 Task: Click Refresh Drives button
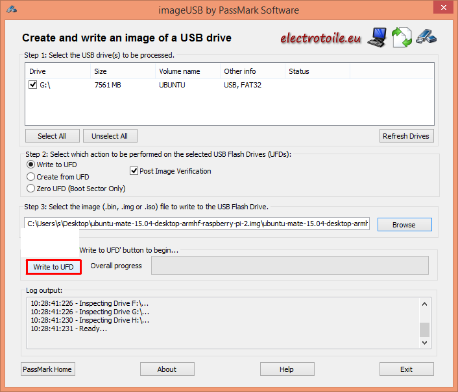click(407, 136)
